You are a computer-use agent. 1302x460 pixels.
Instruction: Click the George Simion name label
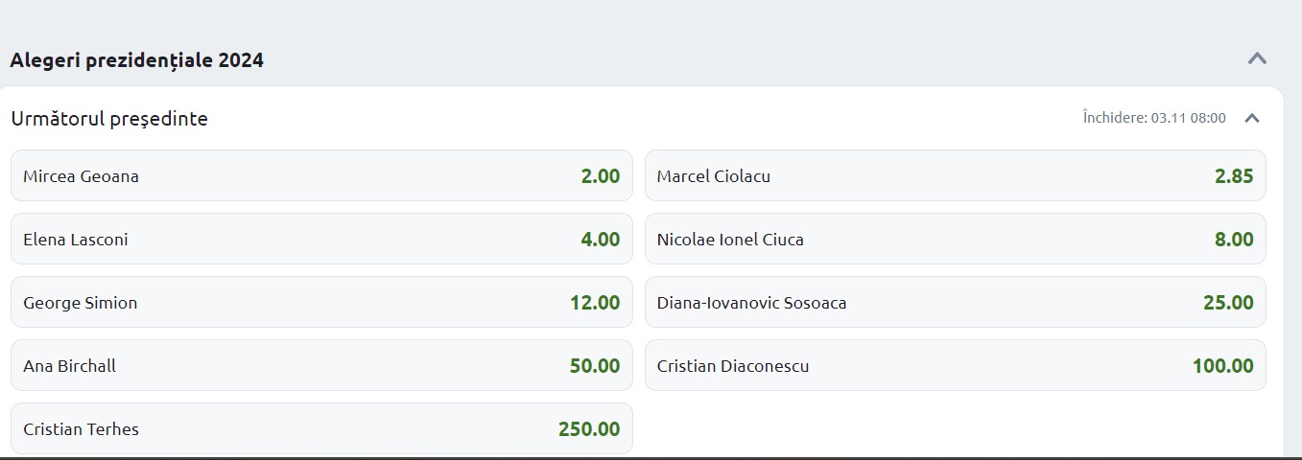tap(81, 303)
